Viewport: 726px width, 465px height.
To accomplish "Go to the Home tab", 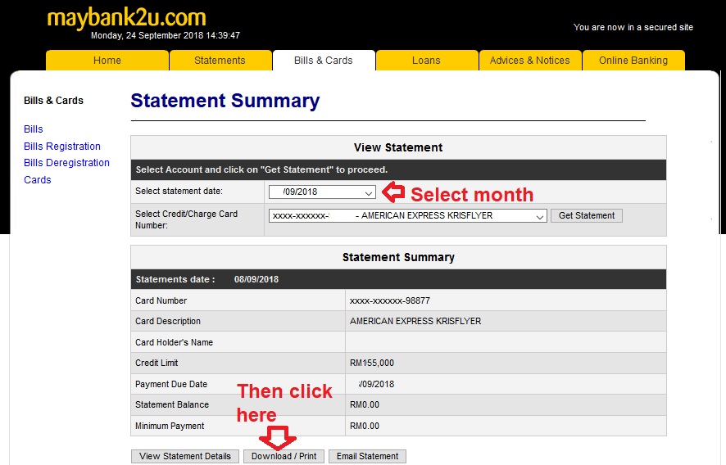I will coord(107,61).
